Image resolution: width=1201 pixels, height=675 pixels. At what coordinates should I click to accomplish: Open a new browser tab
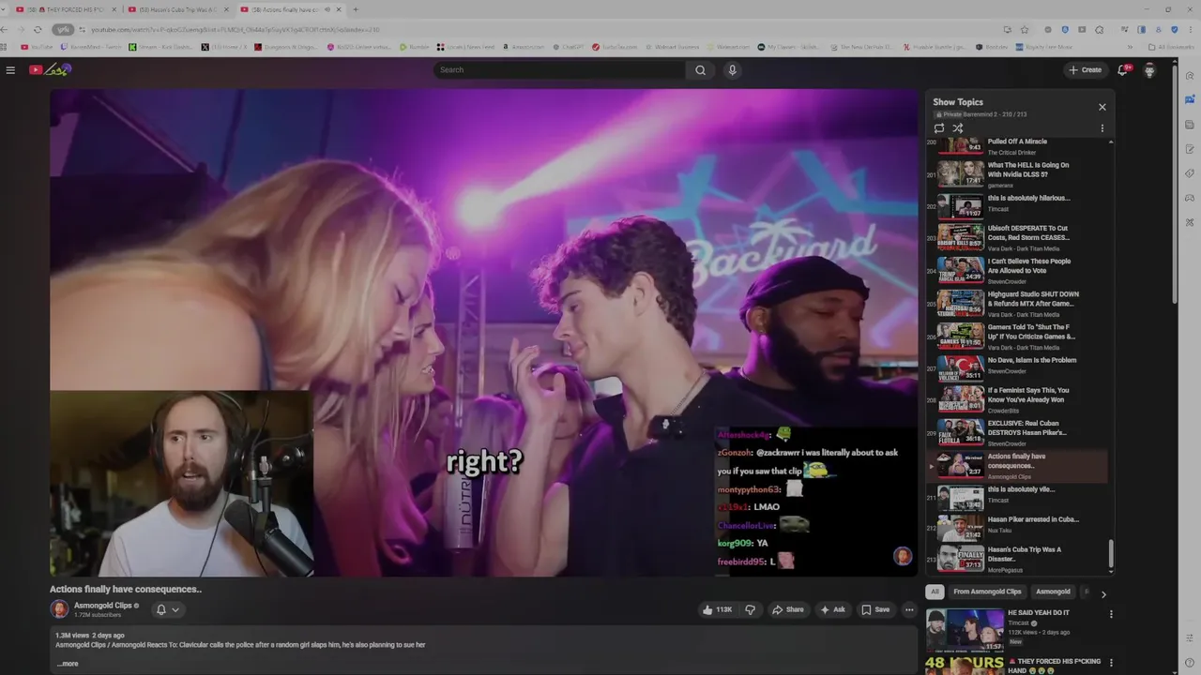(x=355, y=9)
